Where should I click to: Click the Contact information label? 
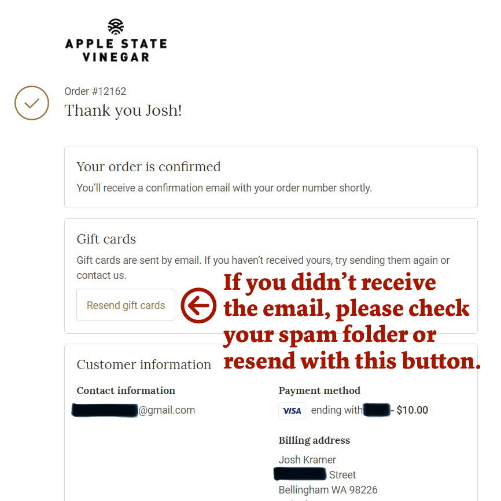pyautogui.click(x=126, y=391)
